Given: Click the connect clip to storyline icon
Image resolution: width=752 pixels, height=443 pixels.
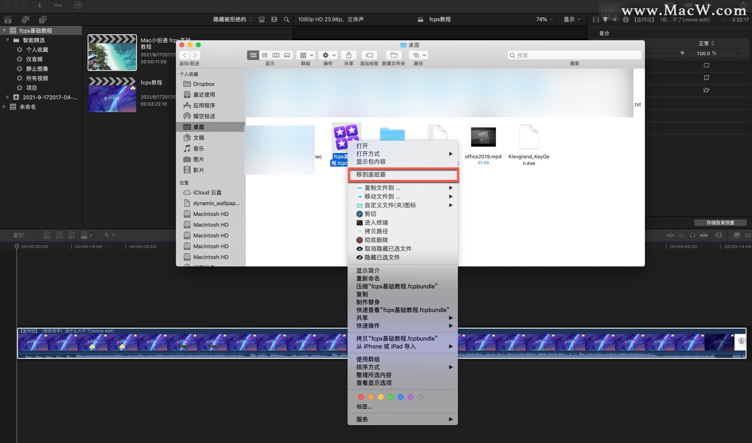Looking at the screenshot, I should click(x=47, y=235).
